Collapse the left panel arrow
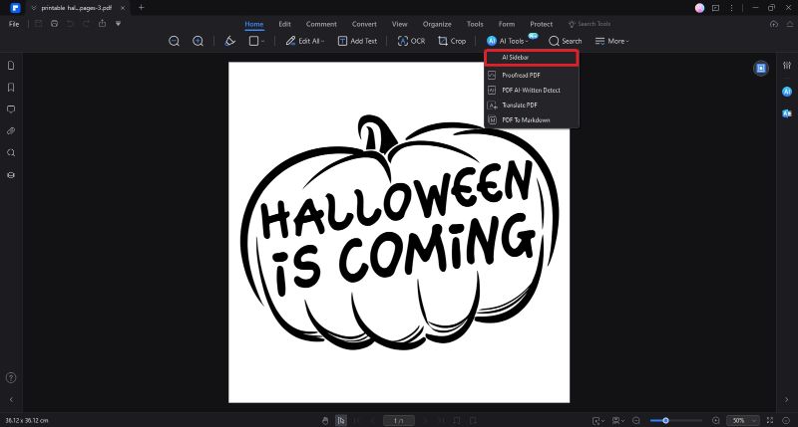 tap(11, 399)
